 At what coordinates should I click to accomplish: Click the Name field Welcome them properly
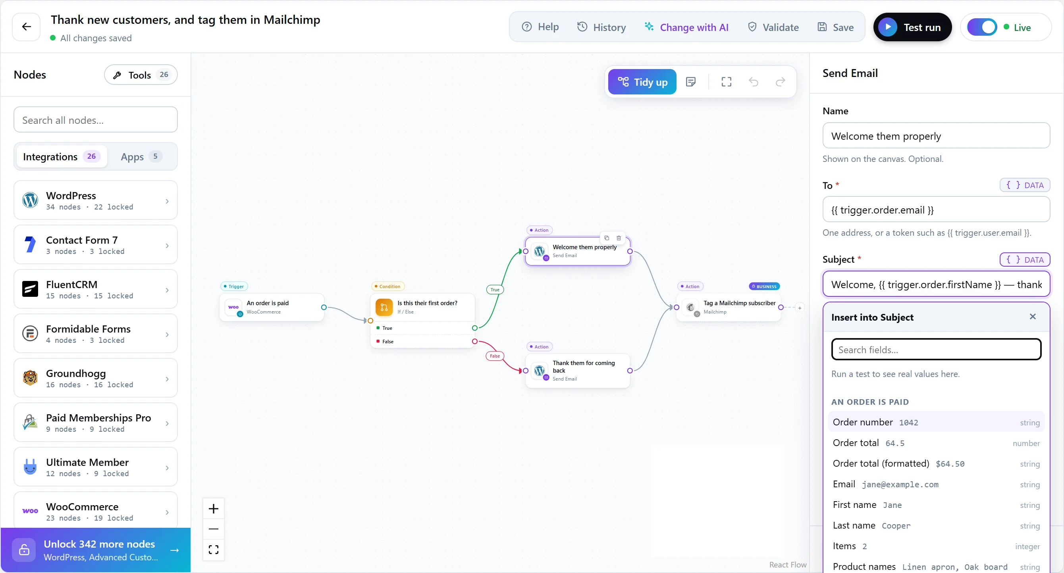(936, 135)
